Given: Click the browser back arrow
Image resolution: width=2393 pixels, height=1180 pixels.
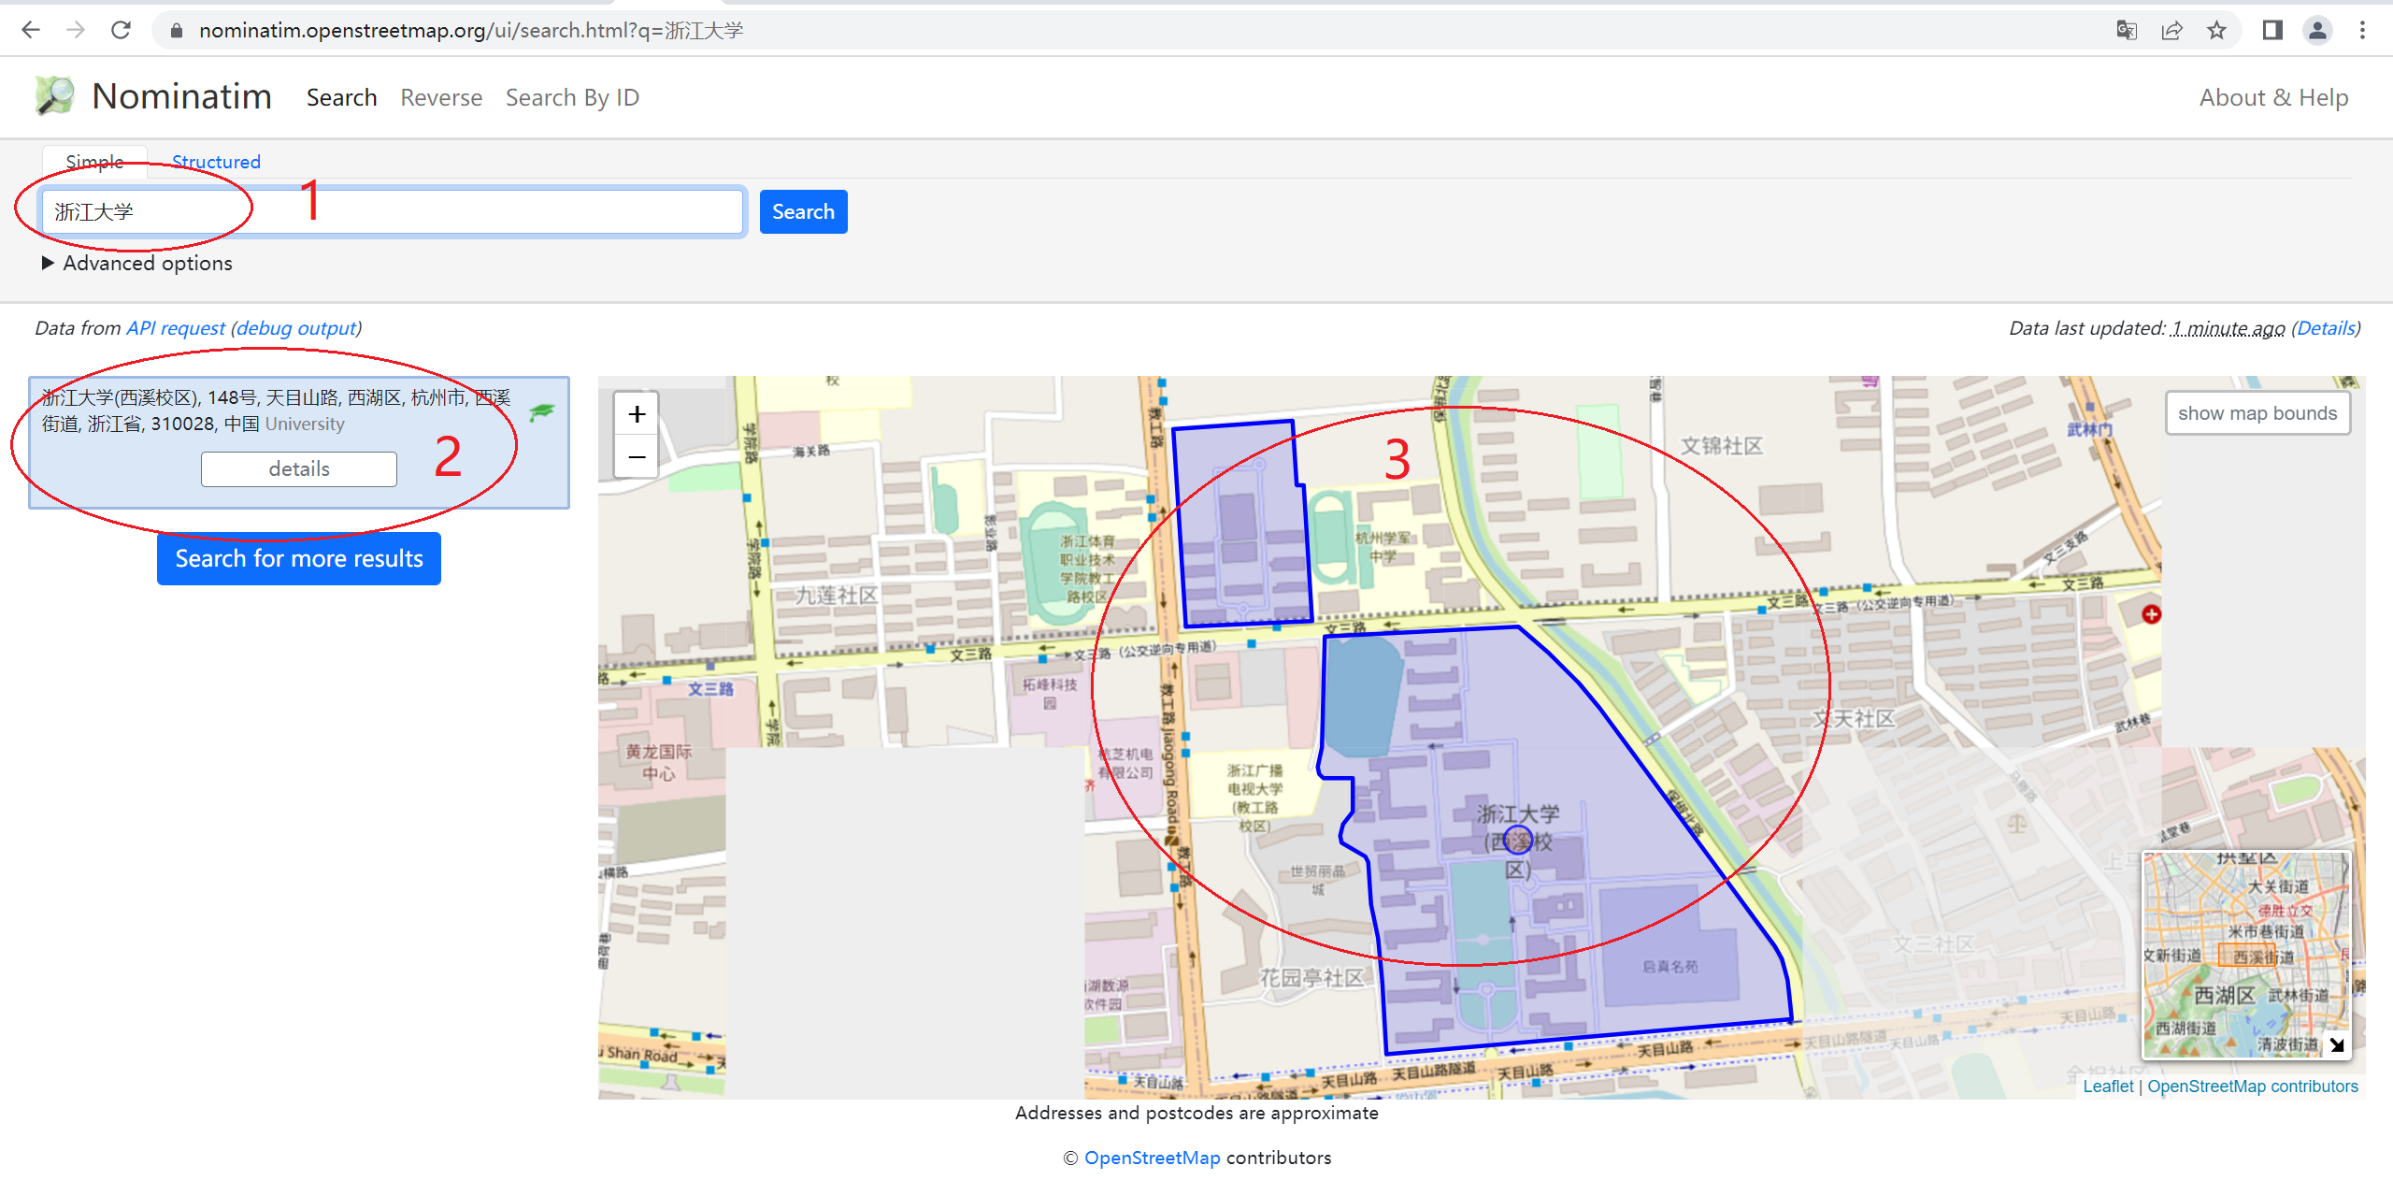Looking at the screenshot, I should [x=31, y=30].
